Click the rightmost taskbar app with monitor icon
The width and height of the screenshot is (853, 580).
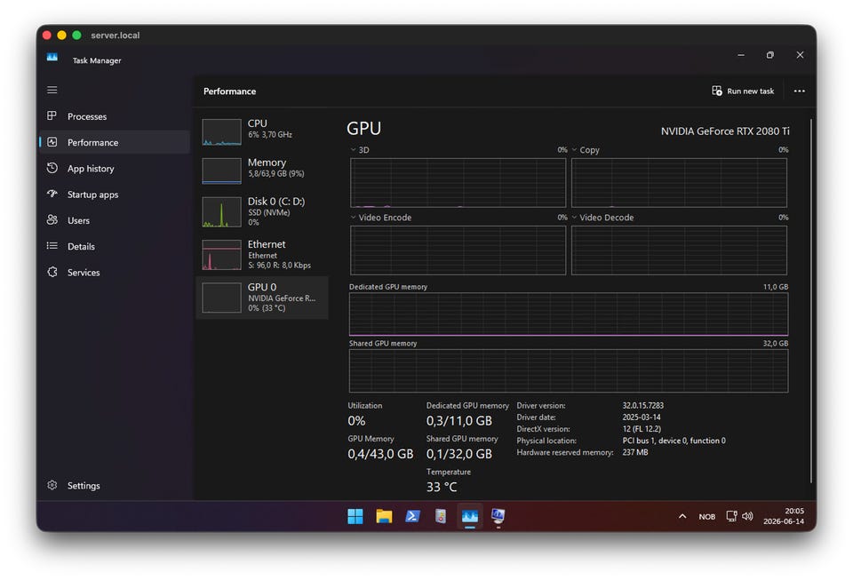coord(498,516)
